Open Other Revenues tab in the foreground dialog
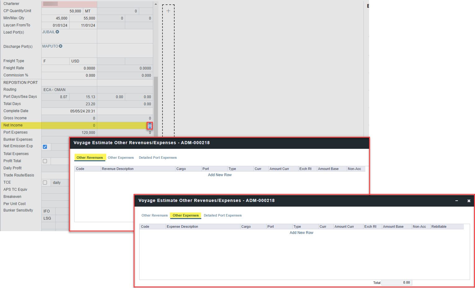 154,215
